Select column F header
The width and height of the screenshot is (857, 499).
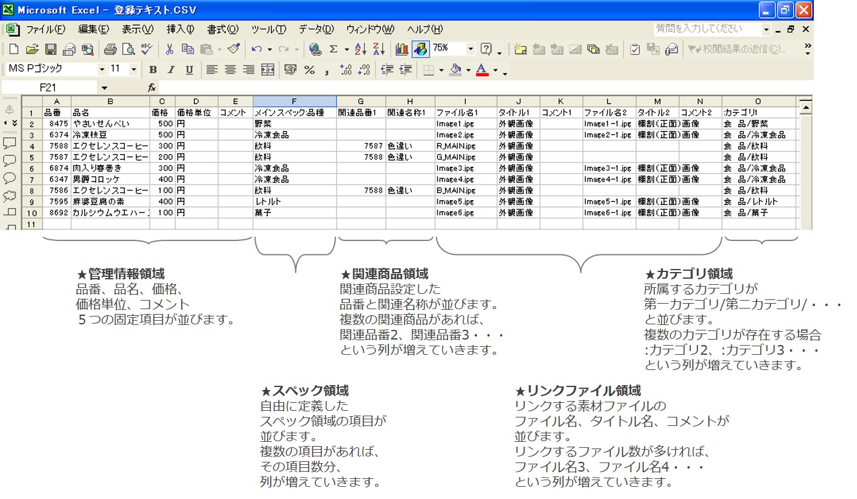click(295, 101)
